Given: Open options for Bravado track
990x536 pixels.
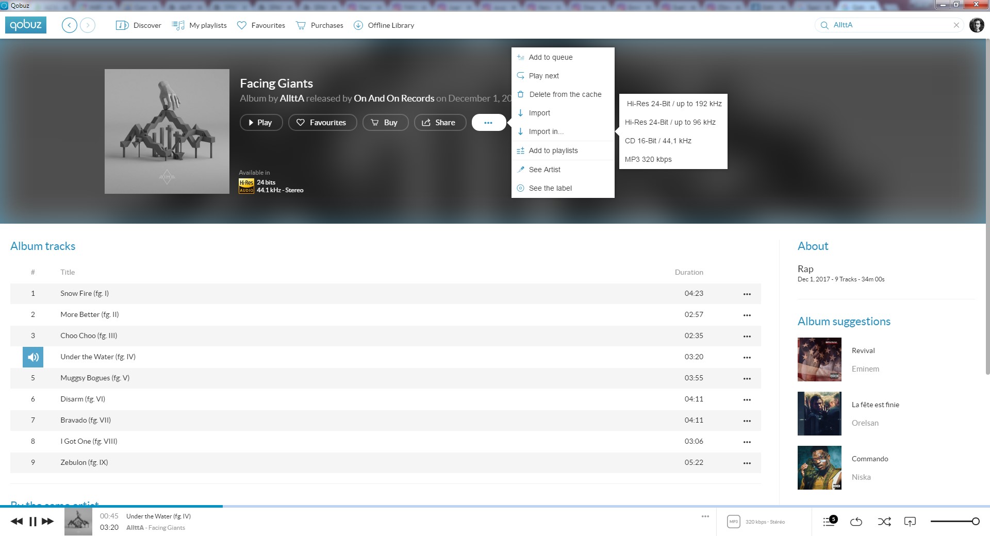Looking at the screenshot, I should click(x=747, y=421).
